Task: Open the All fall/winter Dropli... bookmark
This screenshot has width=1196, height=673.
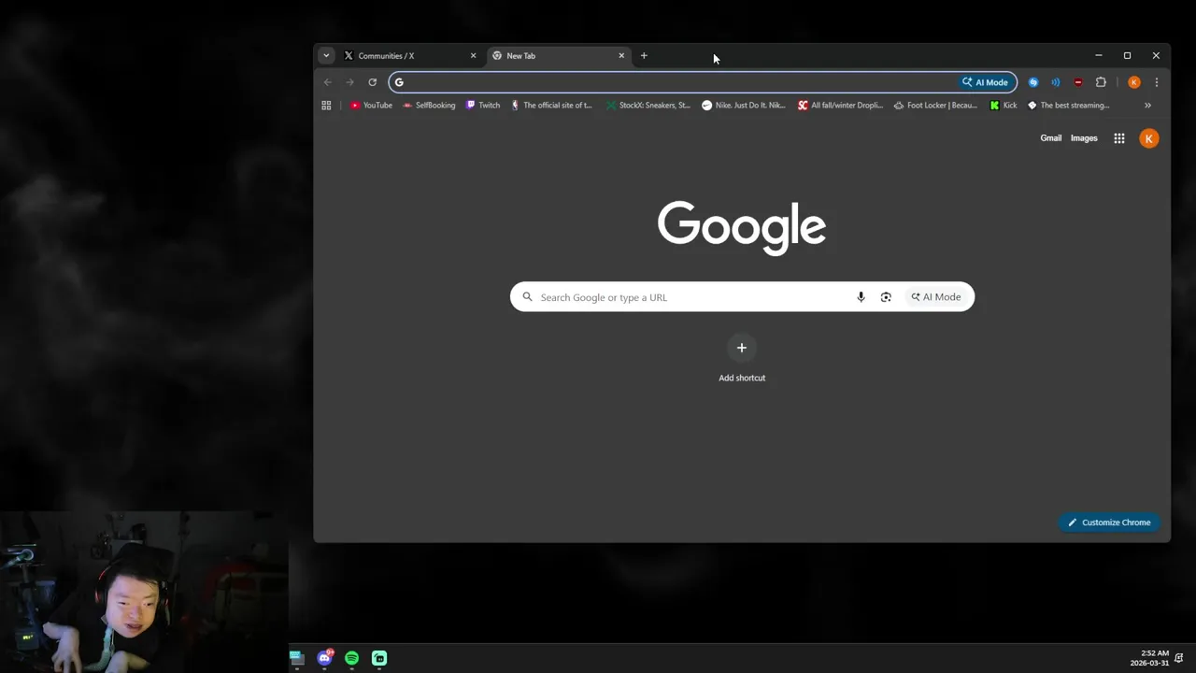Action: (x=840, y=106)
